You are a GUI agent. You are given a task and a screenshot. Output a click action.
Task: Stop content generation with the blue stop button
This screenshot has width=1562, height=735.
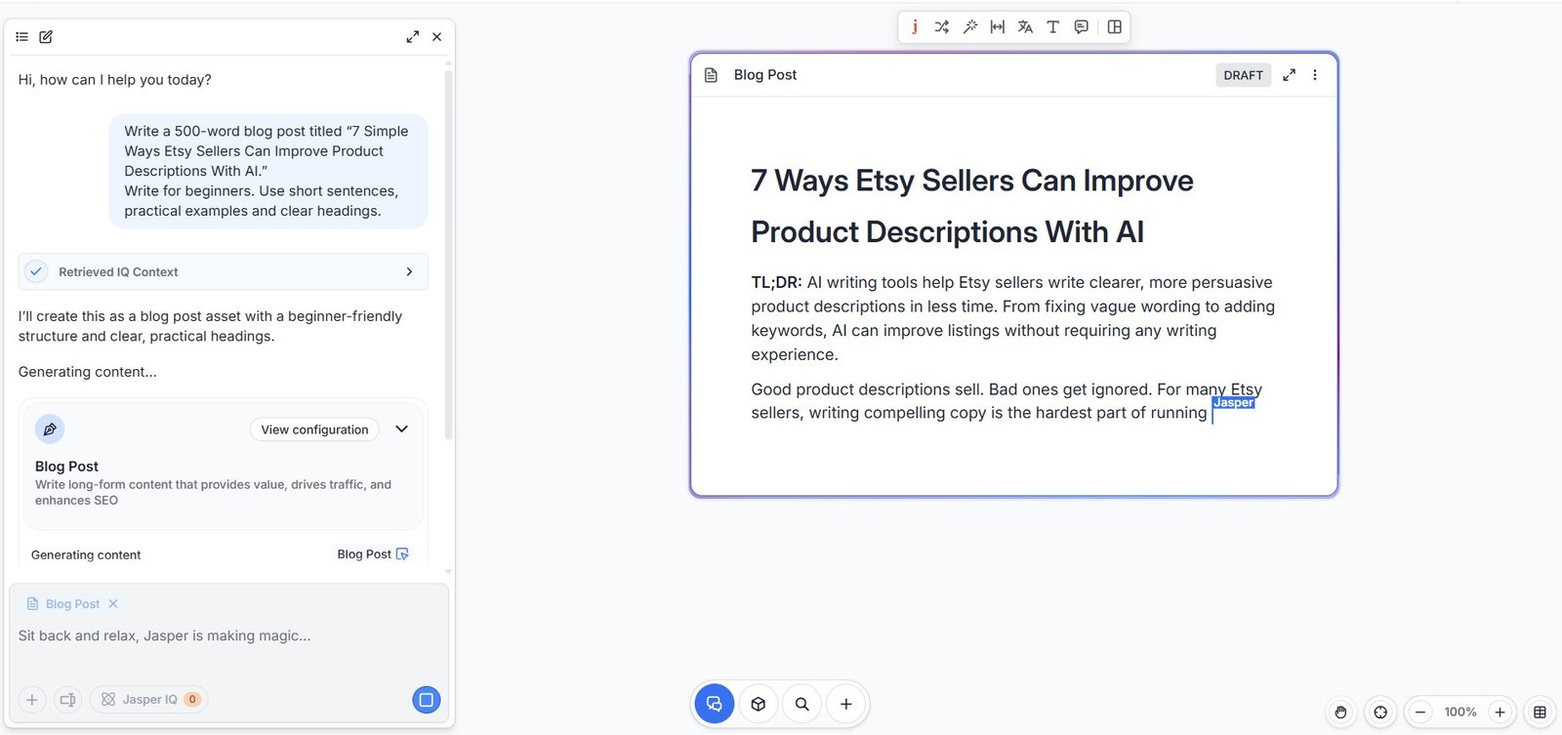point(427,700)
